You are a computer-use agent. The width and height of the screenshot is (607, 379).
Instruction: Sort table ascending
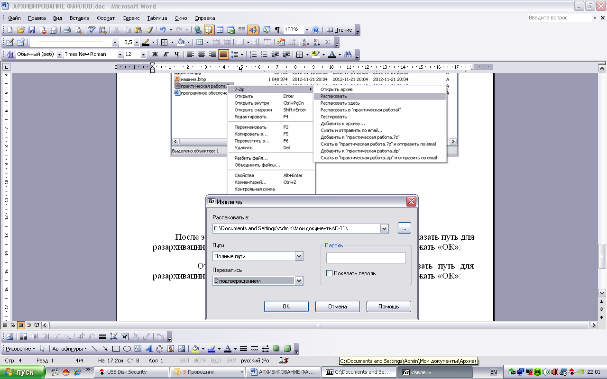click(306, 42)
